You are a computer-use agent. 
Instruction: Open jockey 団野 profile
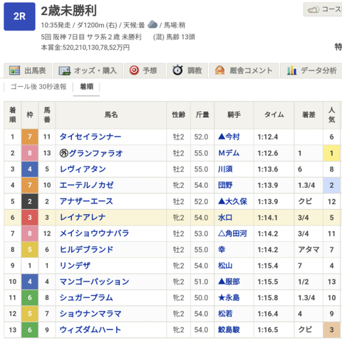tap(225, 185)
